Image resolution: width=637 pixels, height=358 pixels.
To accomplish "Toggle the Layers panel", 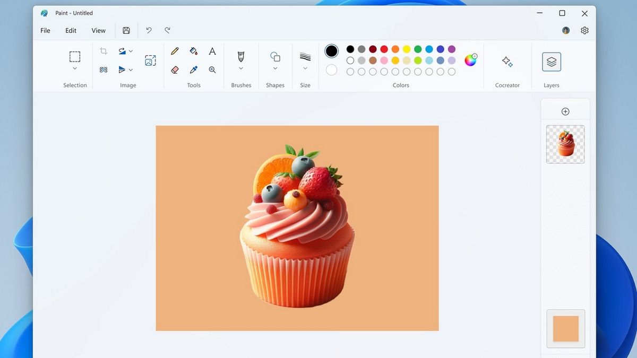I will click(x=551, y=62).
